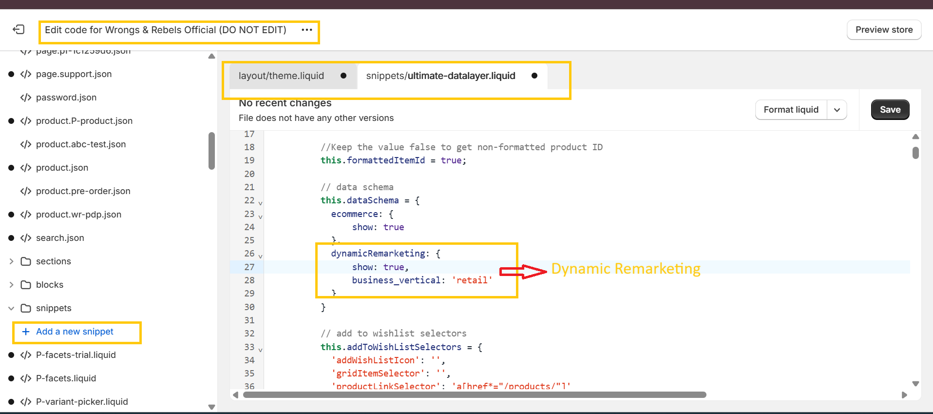This screenshot has width=933, height=414.
Task: Click the sidebar vertical scrollbar thumb
Action: (x=211, y=151)
